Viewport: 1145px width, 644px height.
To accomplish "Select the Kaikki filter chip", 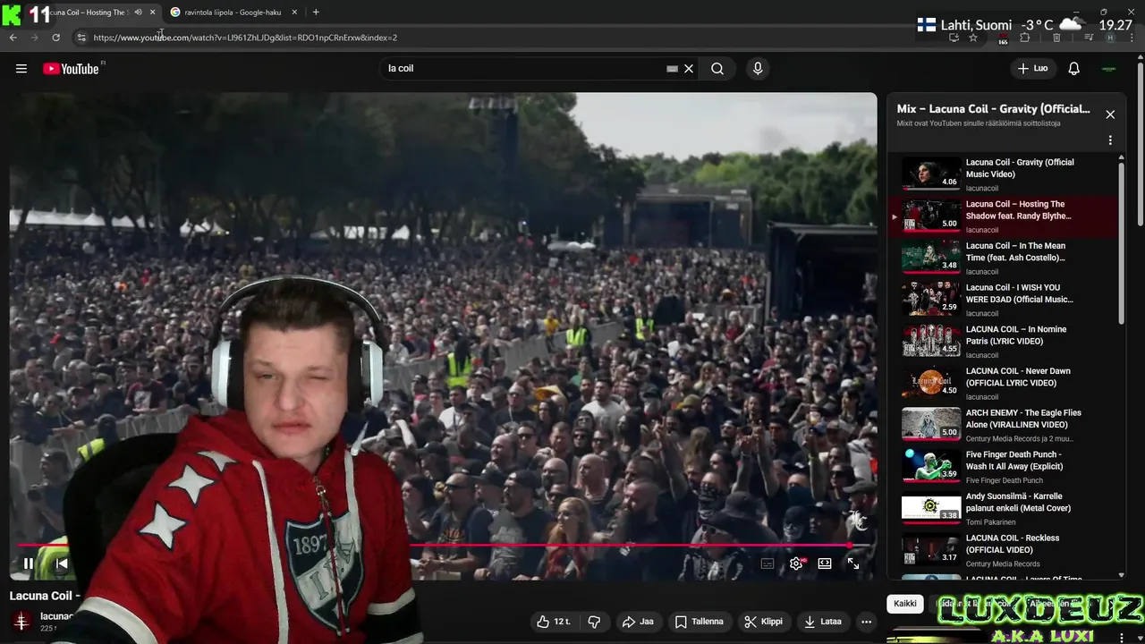I will (x=905, y=604).
